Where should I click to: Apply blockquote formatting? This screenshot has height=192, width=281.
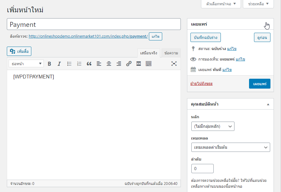coord(89,64)
